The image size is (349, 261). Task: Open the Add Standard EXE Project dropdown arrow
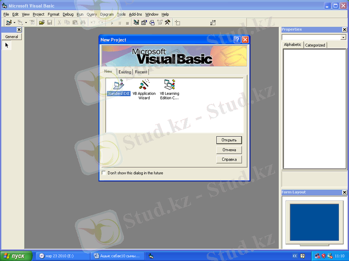(14, 22)
